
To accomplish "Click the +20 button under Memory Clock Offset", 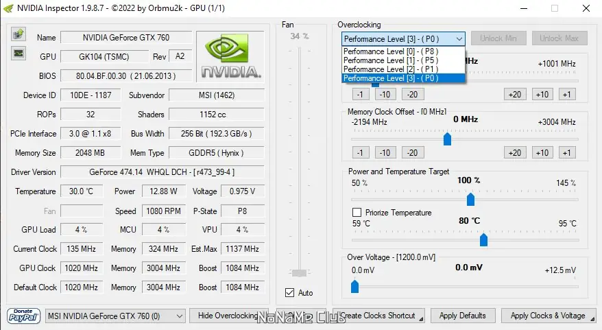I will pyautogui.click(x=515, y=153).
